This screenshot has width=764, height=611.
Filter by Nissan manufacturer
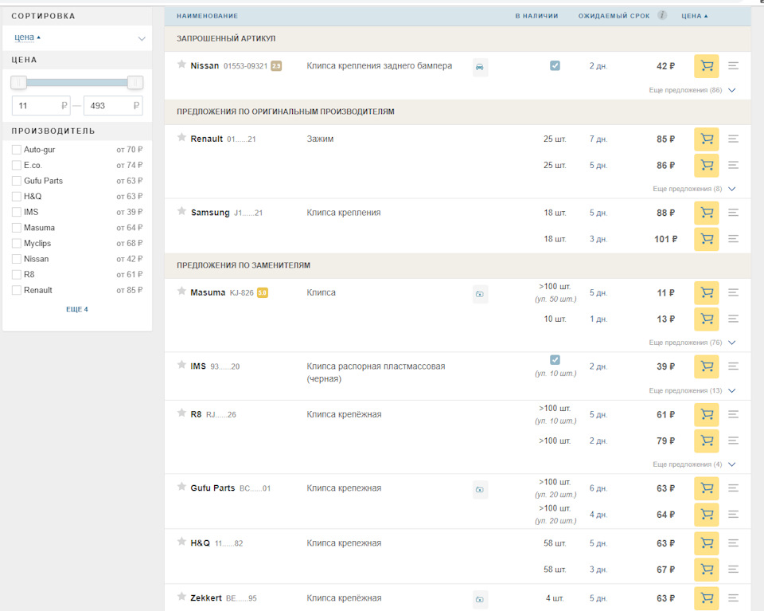pyautogui.click(x=17, y=259)
